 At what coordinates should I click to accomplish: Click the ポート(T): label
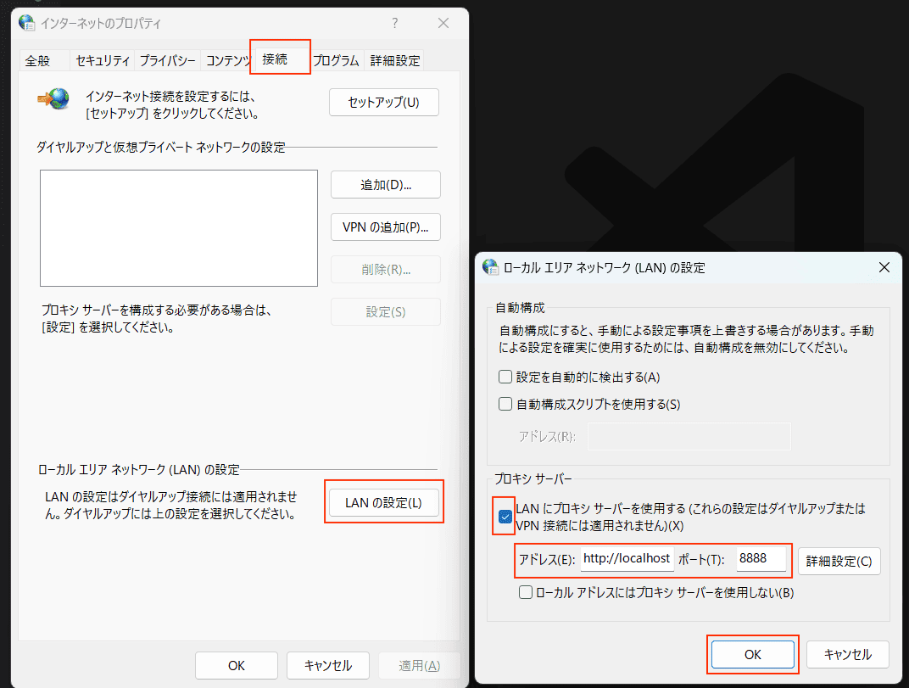701,560
